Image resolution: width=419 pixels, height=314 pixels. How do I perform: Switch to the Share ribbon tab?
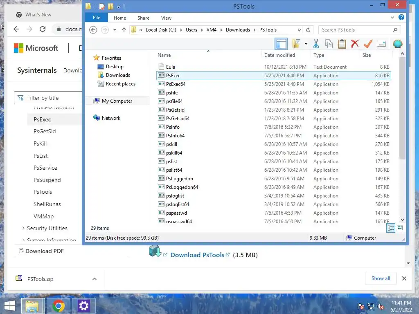click(x=143, y=18)
